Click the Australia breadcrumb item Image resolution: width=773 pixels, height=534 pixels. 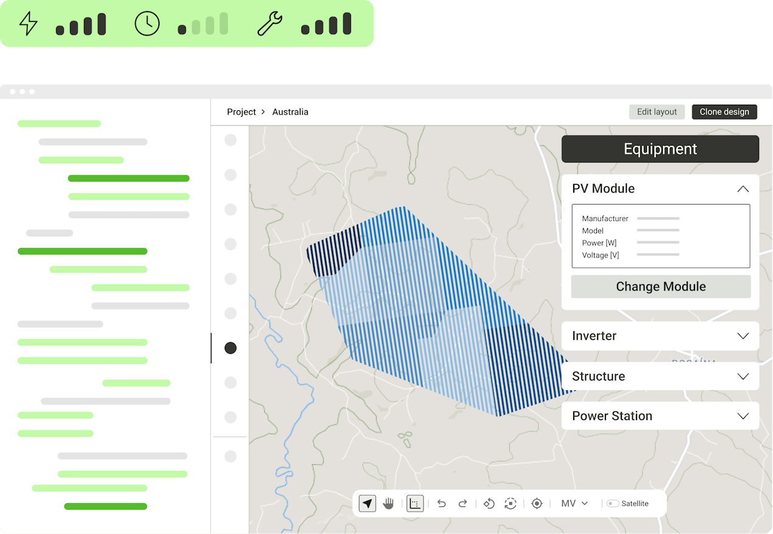pos(290,112)
